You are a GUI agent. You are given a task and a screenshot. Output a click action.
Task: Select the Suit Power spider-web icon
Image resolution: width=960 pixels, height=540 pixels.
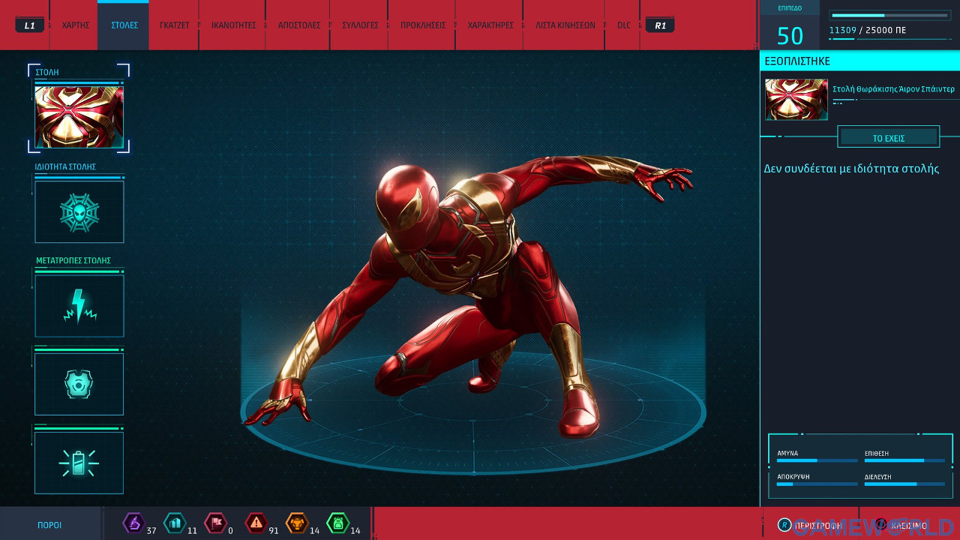click(x=79, y=212)
